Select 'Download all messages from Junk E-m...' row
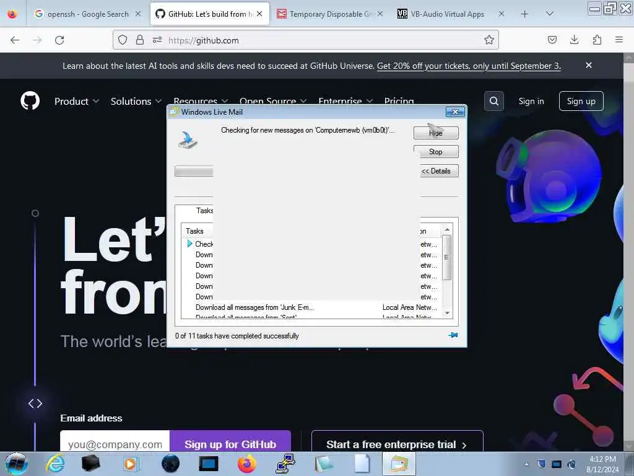Screen dimensions: 634x476 (x=311, y=307)
